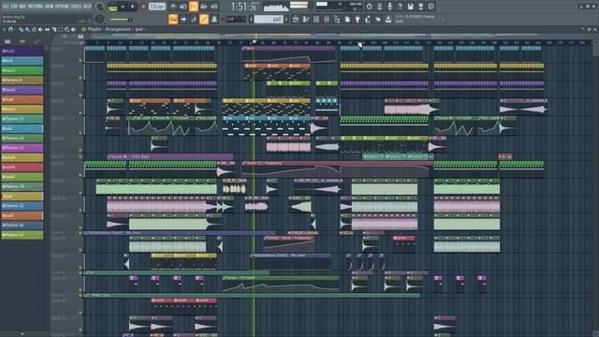Open the global snap selector showing Cell

pyautogui.click(x=236, y=19)
